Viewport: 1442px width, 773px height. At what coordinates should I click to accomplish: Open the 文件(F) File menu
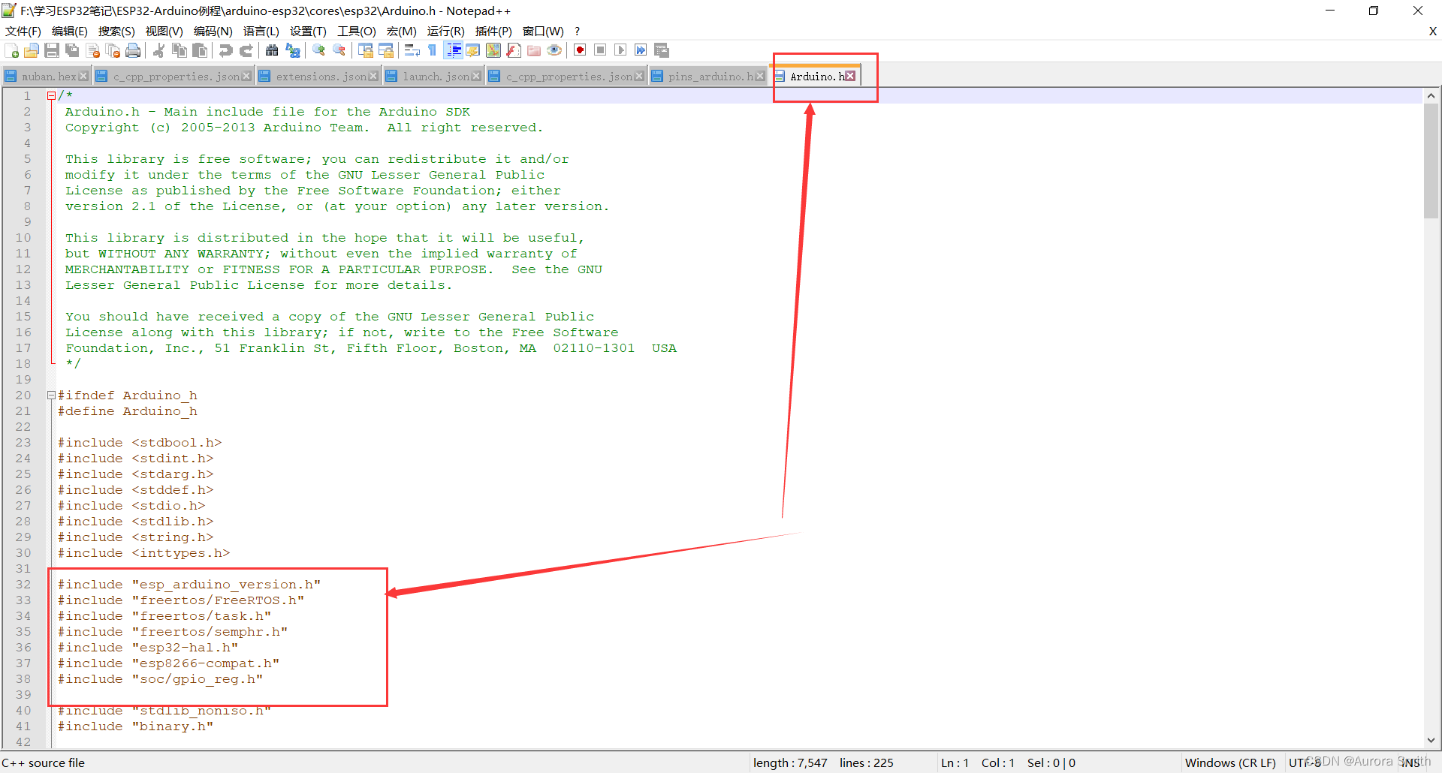click(23, 32)
